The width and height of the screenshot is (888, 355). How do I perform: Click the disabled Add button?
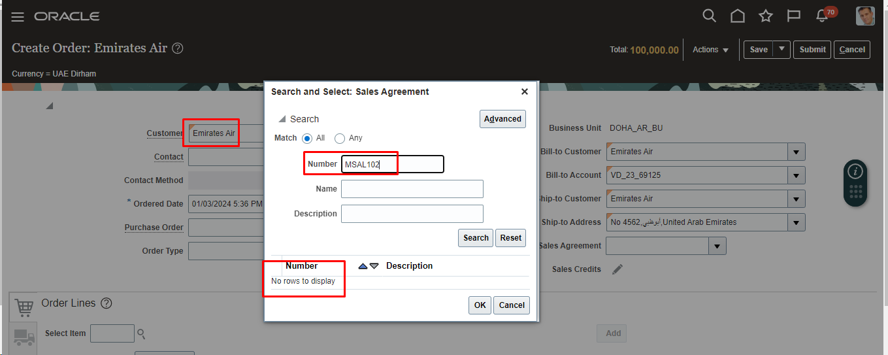coord(612,333)
